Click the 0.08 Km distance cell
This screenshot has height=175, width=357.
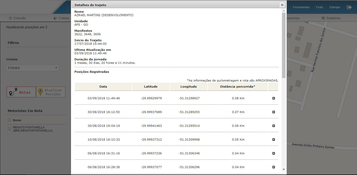point(238,98)
